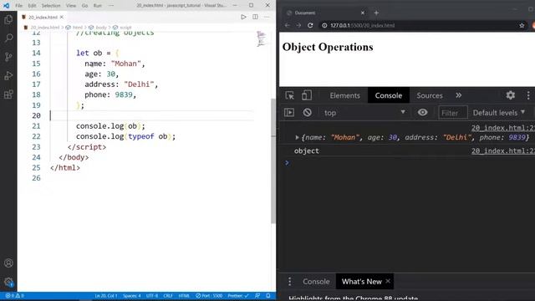Open Manage gear in VS Code activity bar
The image size is (535, 301).
(x=8, y=282)
